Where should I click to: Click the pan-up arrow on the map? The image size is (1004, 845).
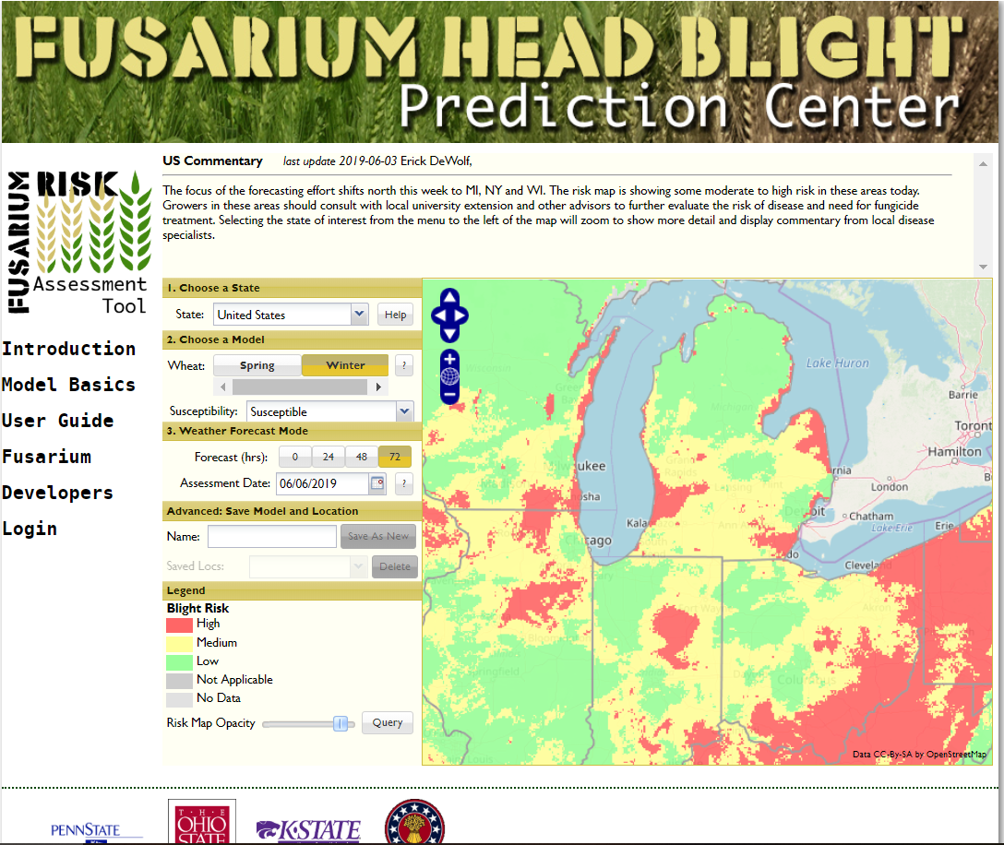pos(450,296)
